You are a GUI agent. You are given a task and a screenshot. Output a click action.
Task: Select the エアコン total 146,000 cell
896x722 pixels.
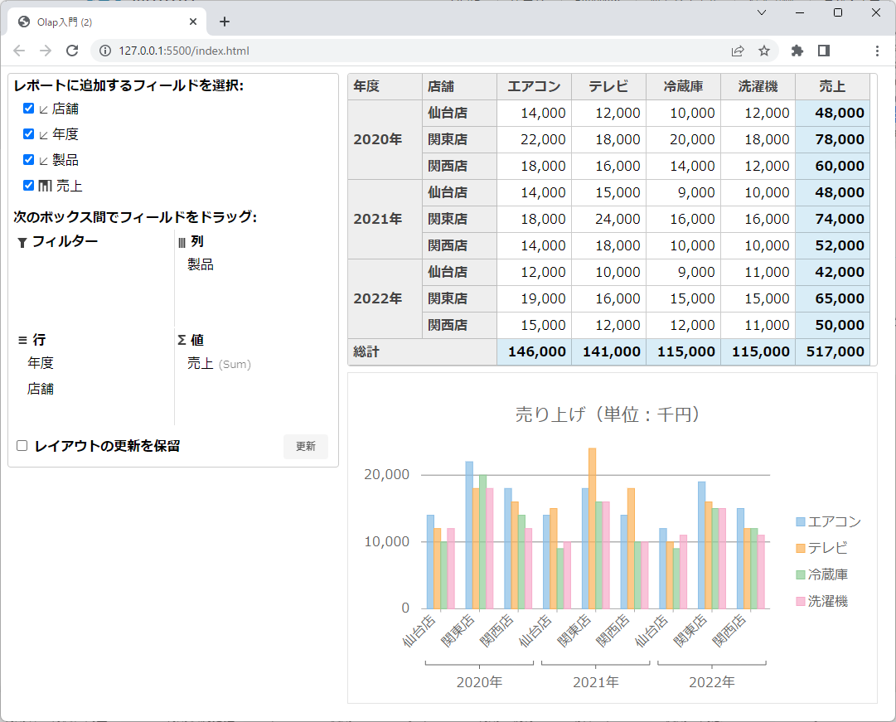[x=534, y=351]
